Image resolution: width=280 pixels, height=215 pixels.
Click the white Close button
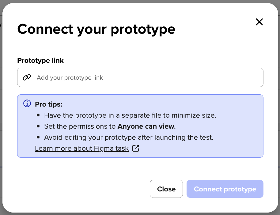click(x=166, y=189)
